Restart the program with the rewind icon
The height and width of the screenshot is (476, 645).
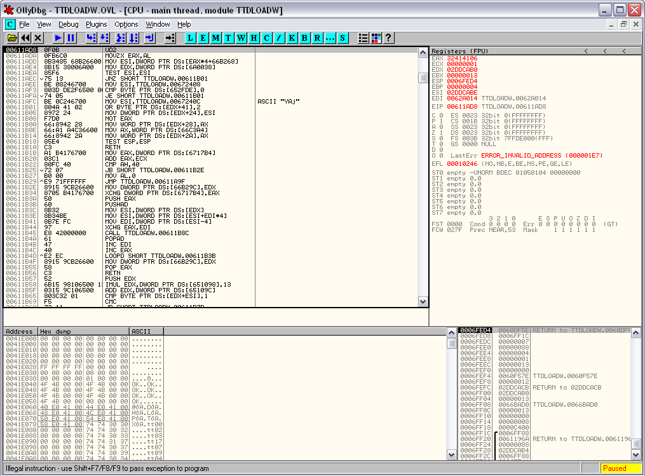25,38
